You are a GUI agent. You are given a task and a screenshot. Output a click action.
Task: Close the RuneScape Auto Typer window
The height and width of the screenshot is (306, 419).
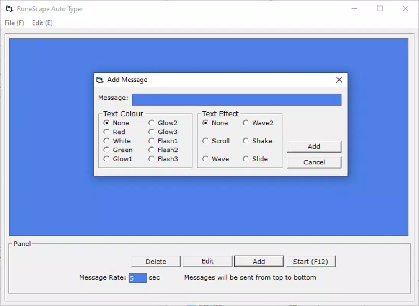click(x=405, y=8)
